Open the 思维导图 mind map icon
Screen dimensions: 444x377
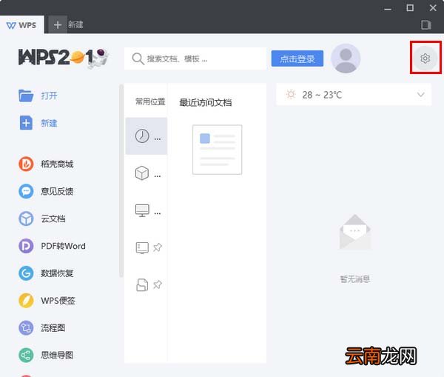tap(26, 356)
